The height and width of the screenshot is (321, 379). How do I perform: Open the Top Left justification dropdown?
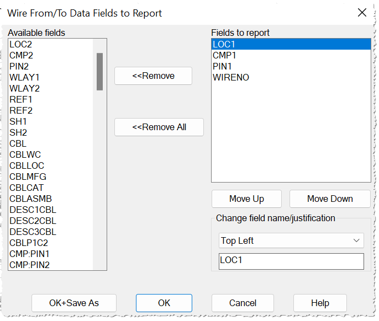(291, 240)
